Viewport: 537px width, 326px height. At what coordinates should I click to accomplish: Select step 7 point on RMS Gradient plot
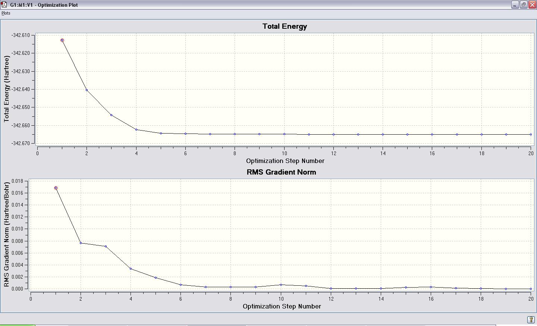coord(205,287)
